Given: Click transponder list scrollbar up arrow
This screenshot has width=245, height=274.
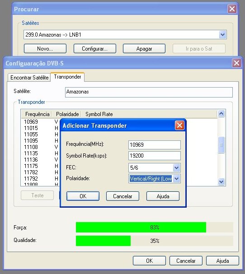Looking at the screenshot, I should click(221, 114).
